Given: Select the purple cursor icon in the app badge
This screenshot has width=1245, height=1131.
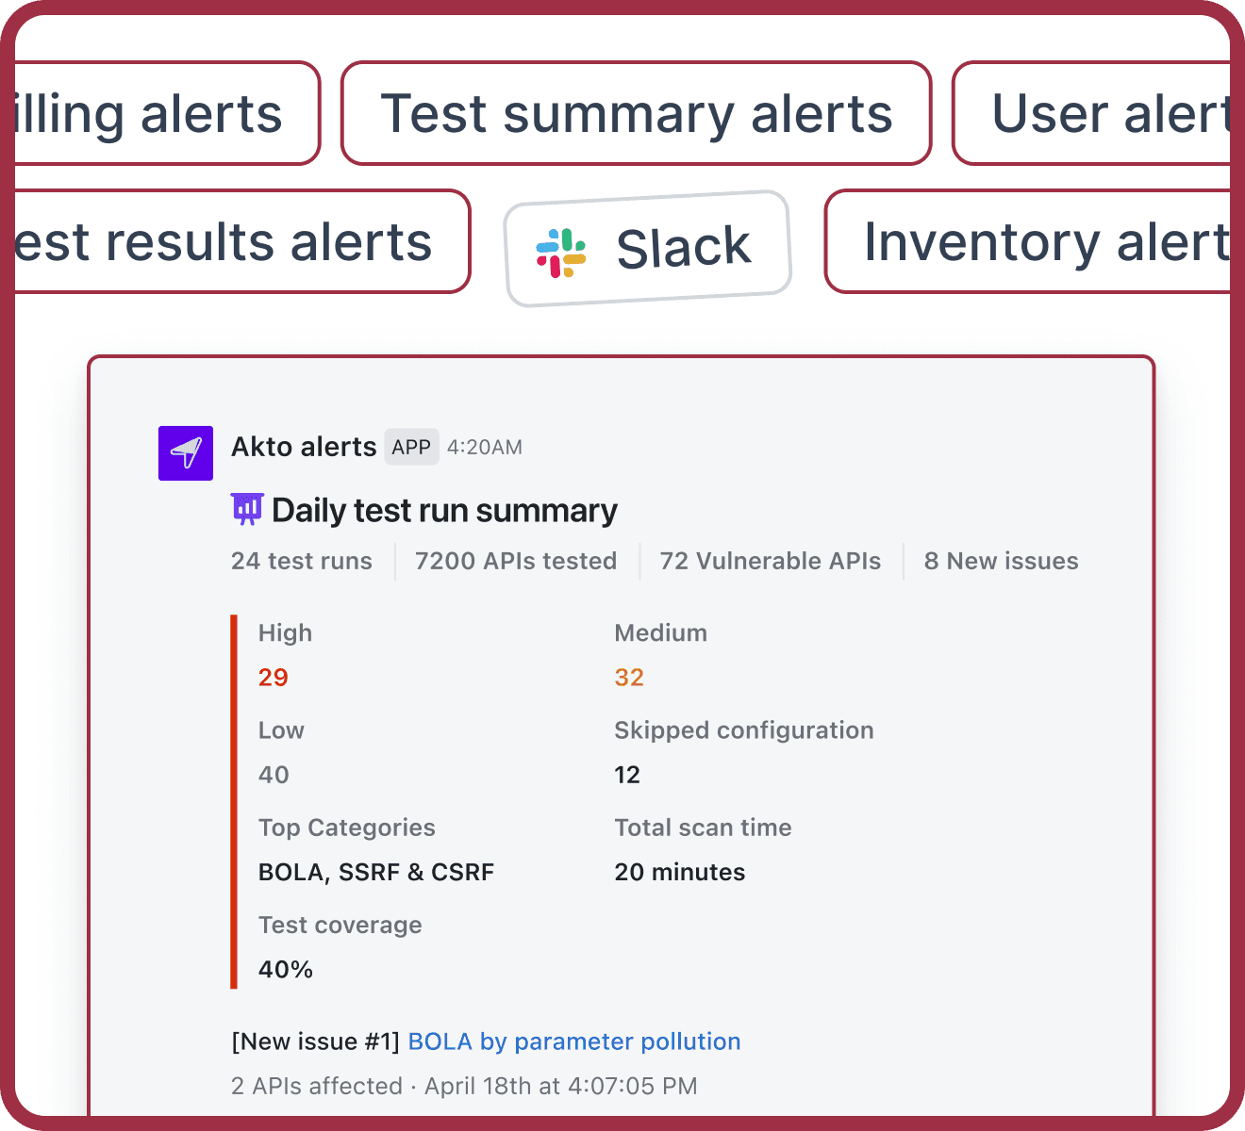Looking at the screenshot, I should (185, 452).
